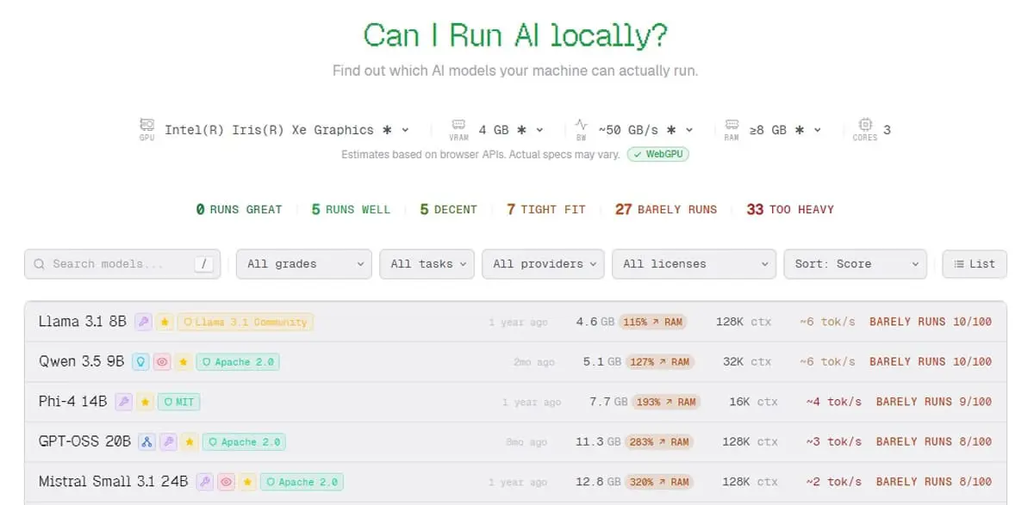This screenshot has width=1034, height=505.
Task: Click the VRAM memory icon
Action: click(x=458, y=125)
